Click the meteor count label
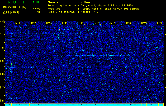Screen dimensions: 166x106 tap(37, 8)
